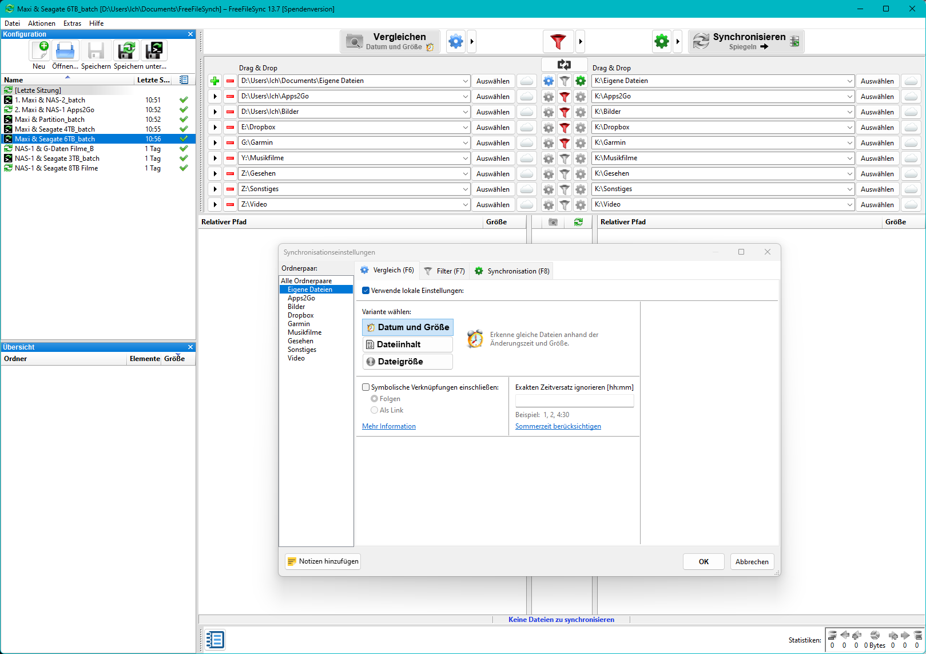Open the Datei menu
Image resolution: width=926 pixels, height=654 pixels.
pyautogui.click(x=12, y=23)
